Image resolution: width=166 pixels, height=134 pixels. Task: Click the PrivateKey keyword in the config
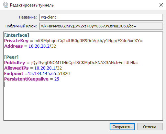(16, 41)
